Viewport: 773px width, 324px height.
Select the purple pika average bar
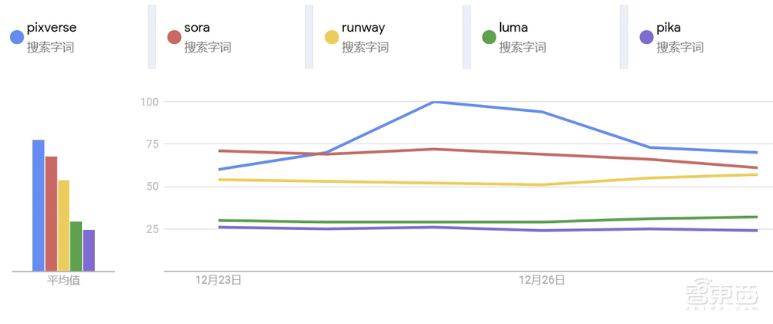tap(89, 251)
